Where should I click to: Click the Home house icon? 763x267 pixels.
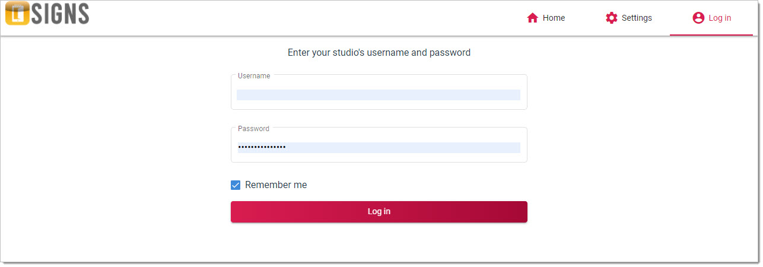coord(532,18)
